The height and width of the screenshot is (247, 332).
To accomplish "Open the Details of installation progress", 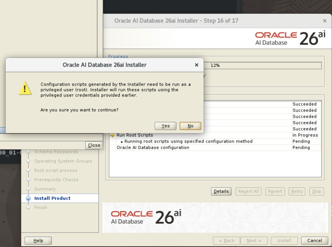I will click(221, 191).
